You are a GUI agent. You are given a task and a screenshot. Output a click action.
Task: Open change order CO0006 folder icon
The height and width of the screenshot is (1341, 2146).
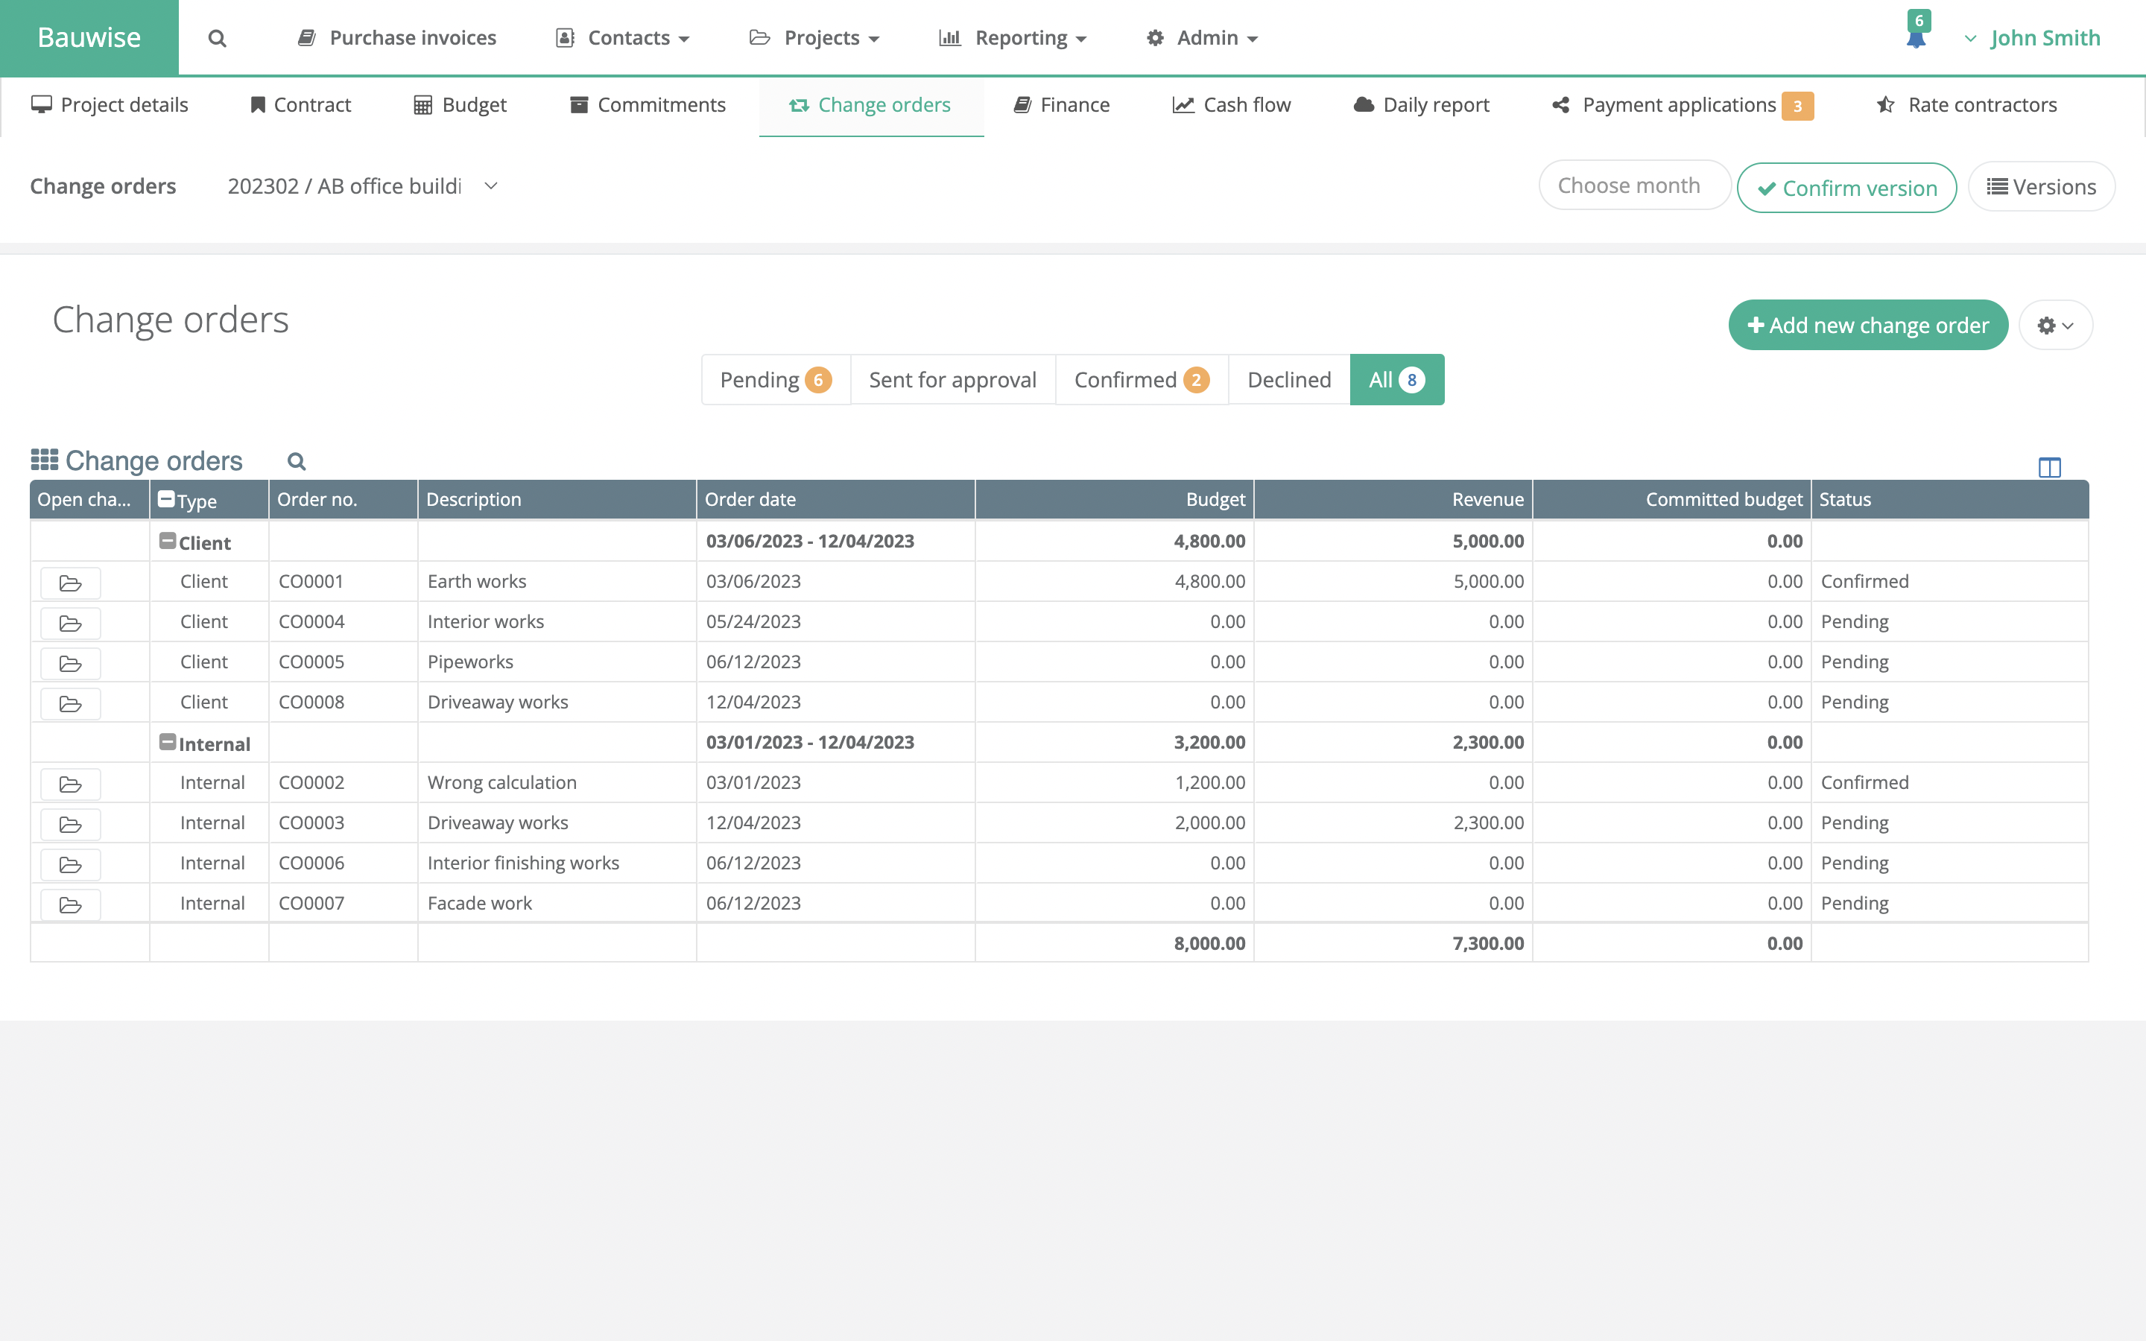(x=71, y=865)
